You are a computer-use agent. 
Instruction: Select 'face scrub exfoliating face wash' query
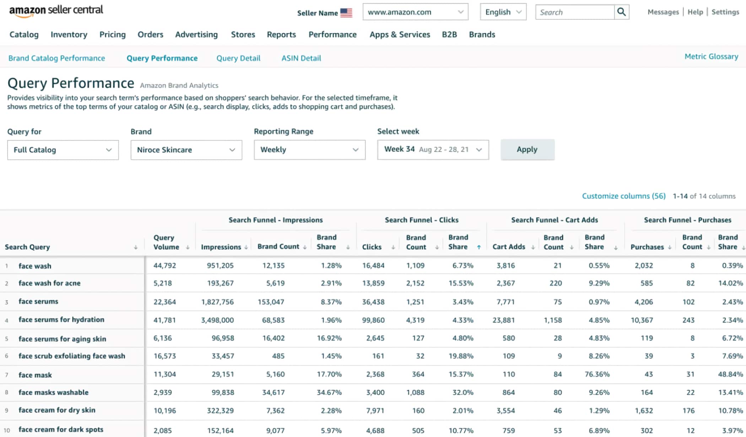click(x=72, y=356)
